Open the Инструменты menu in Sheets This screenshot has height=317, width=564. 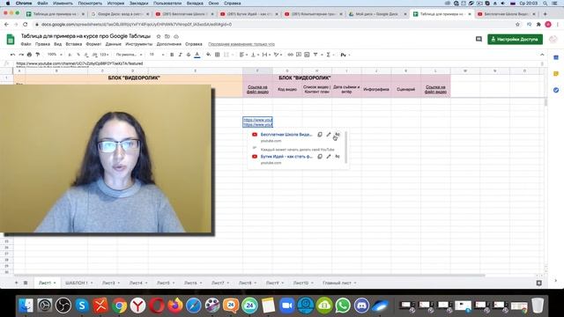pos(139,44)
